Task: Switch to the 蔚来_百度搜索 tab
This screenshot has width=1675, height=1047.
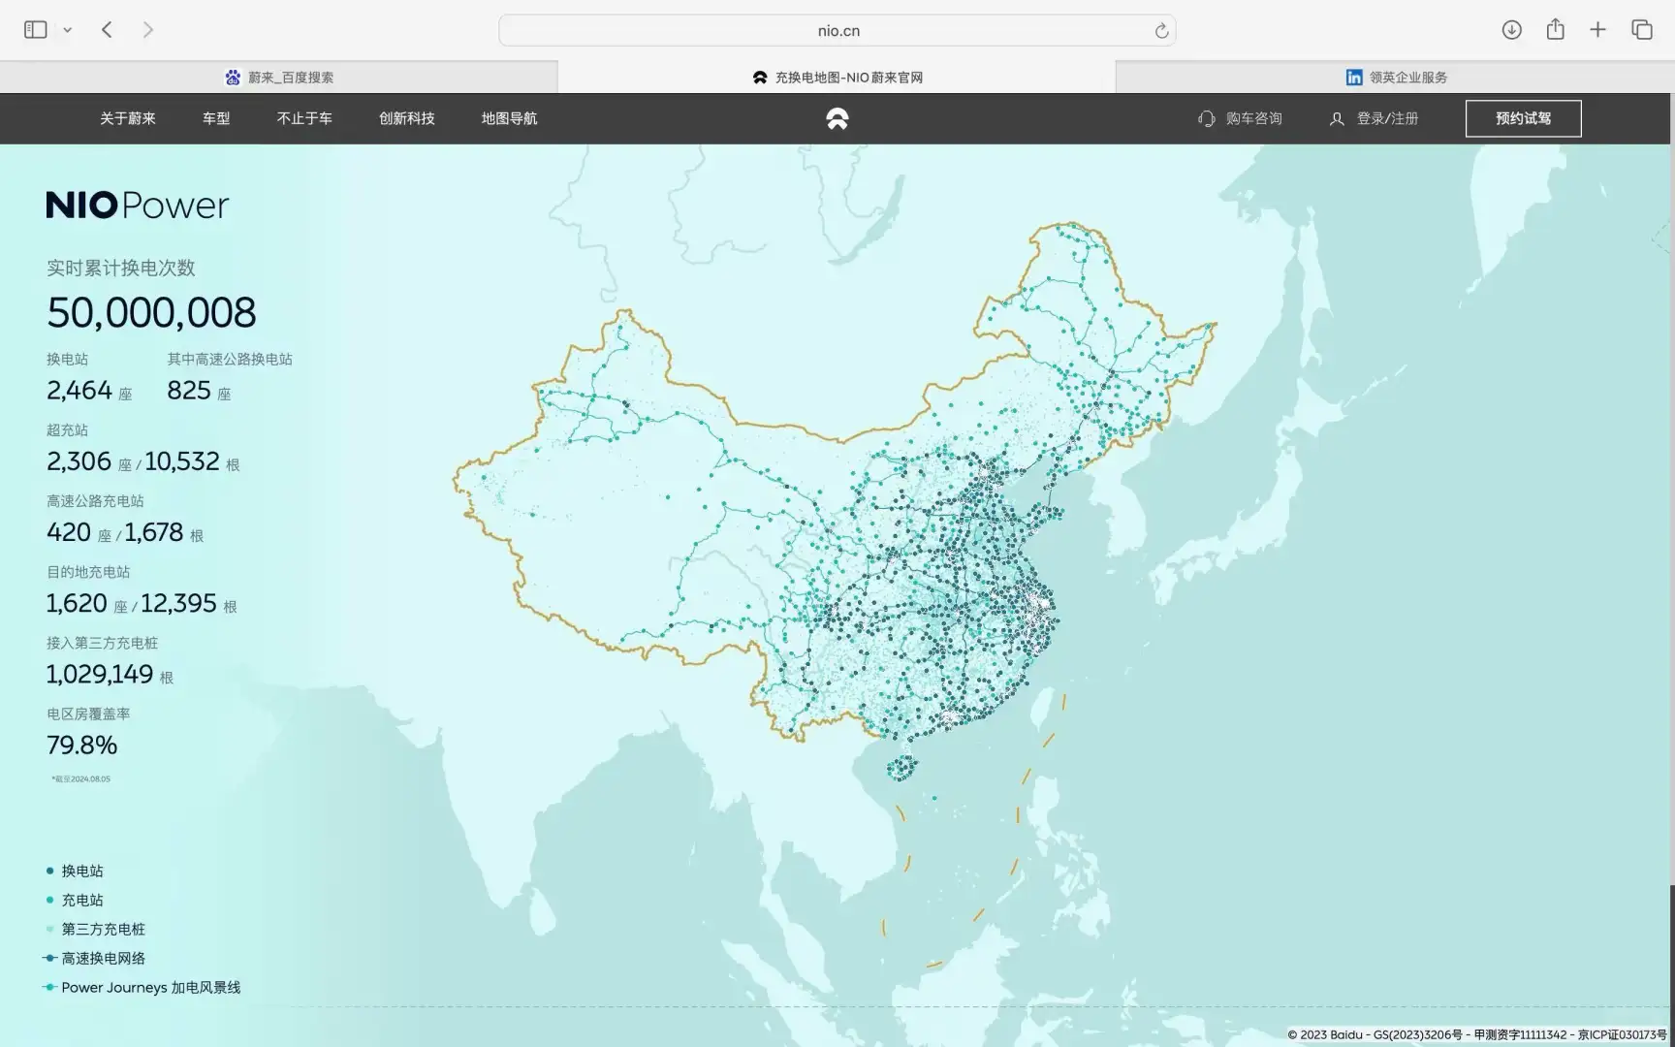Action: (x=279, y=78)
